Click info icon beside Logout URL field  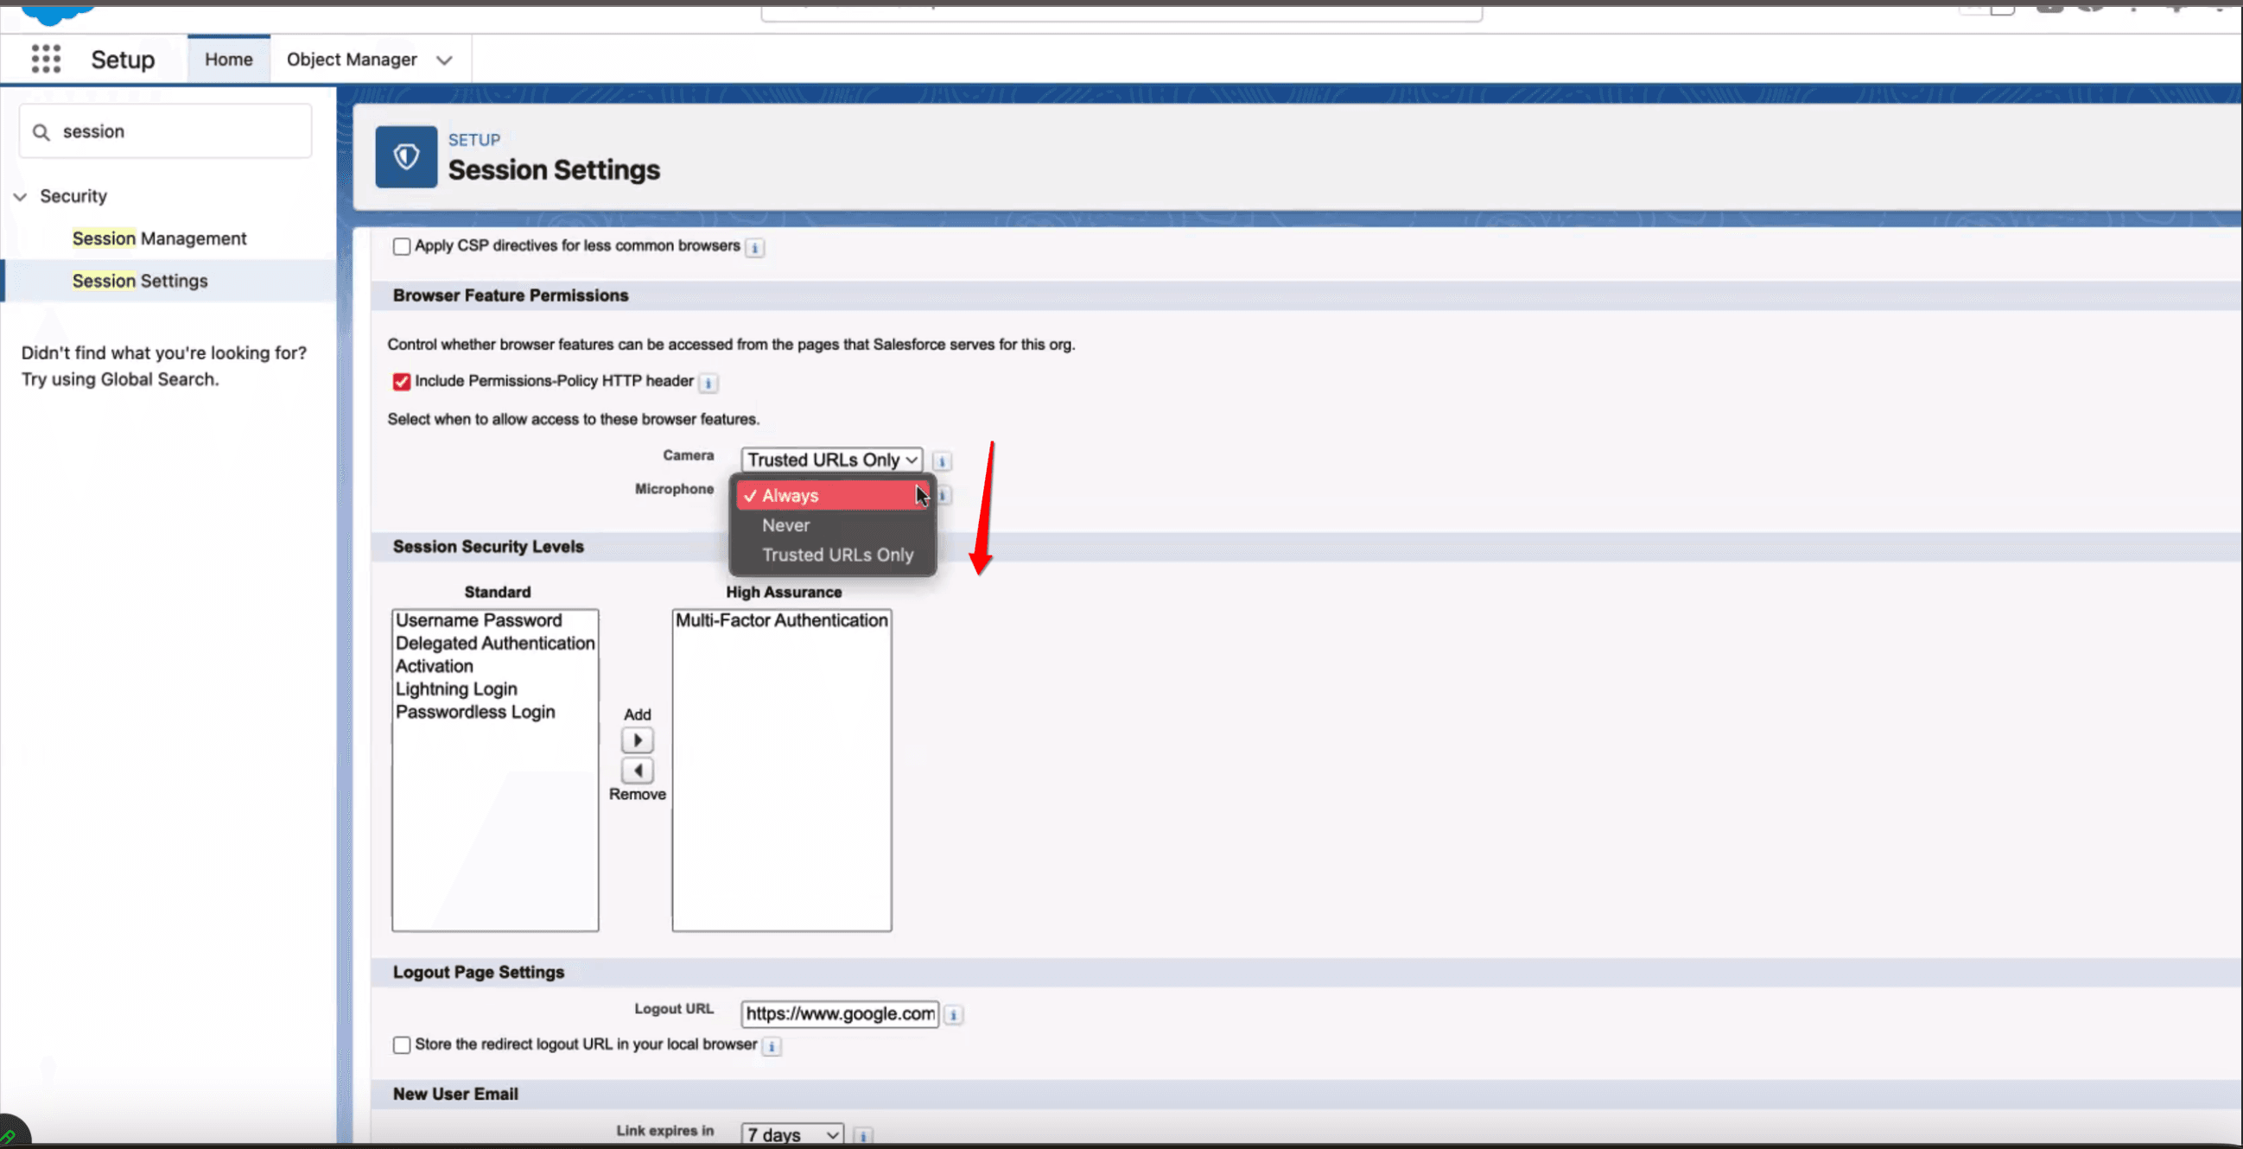coord(954,1015)
